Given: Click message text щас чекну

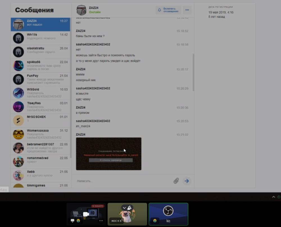Looking at the screenshot, I should (x=83, y=99).
